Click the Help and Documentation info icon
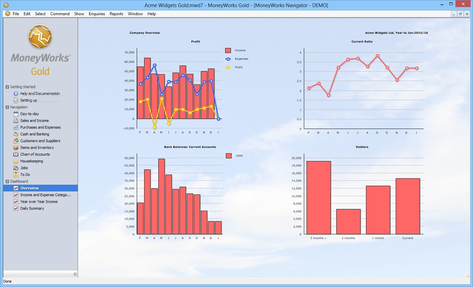The width and height of the screenshot is (473, 287). pos(16,94)
